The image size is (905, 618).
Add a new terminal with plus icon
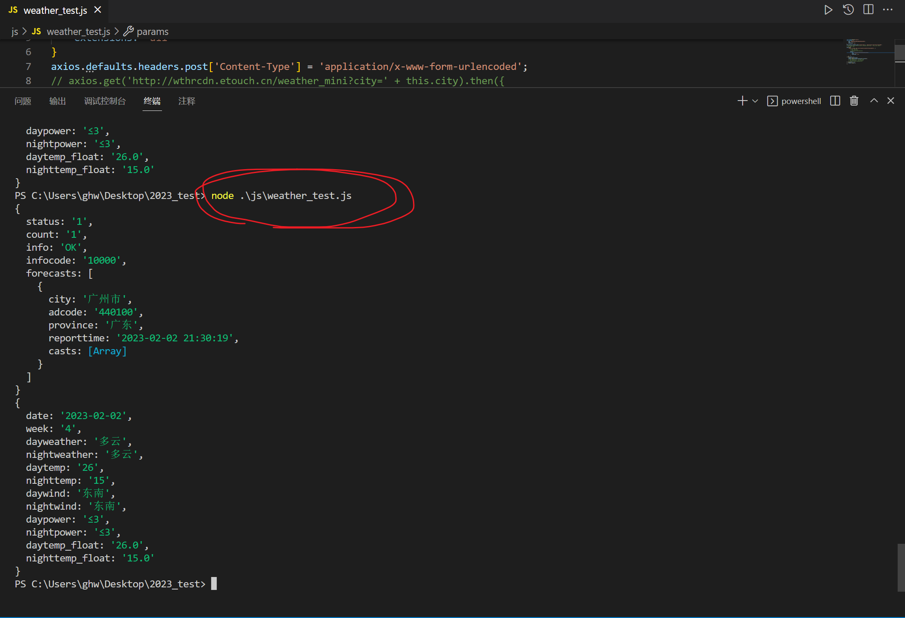coord(742,101)
